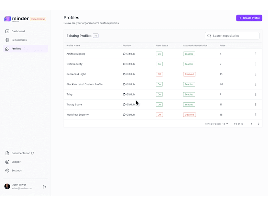The width and height of the screenshot is (275, 206).
Task: Click the Profiles sidebar icon
Action: [x=7, y=49]
